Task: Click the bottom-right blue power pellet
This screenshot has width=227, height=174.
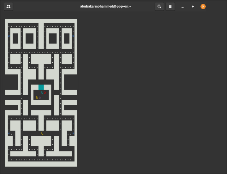Action: [x=73, y=133]
